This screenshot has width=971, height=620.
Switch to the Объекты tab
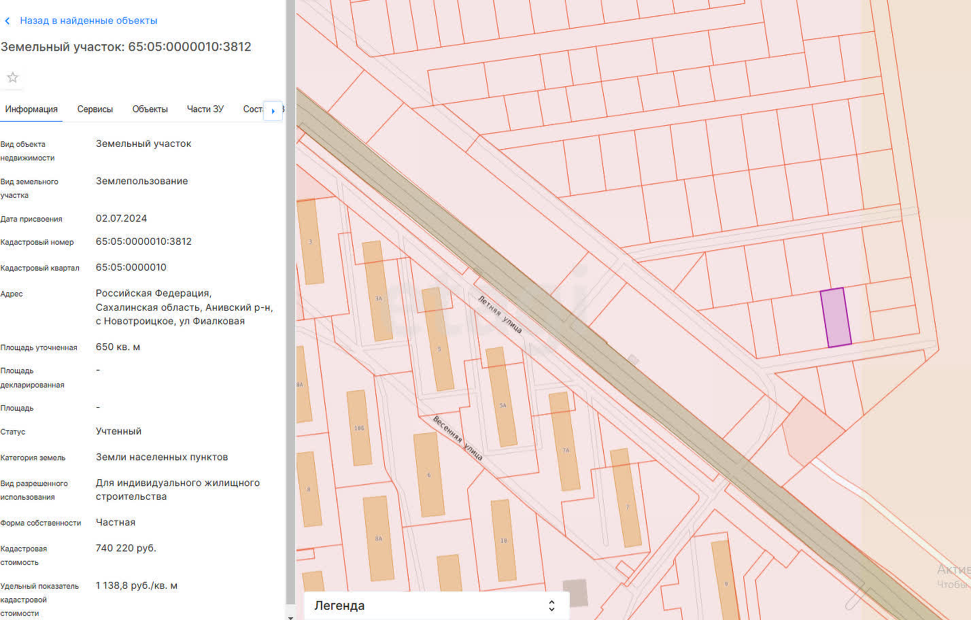150,109
